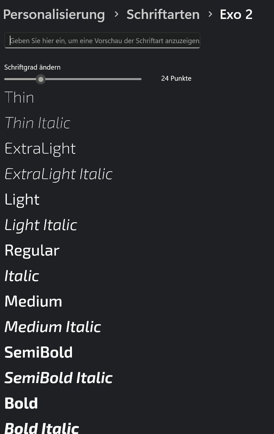This screenshot has width=274, height=434.
Task: Click the SemiBold font preview
Action: click(38, 352)
